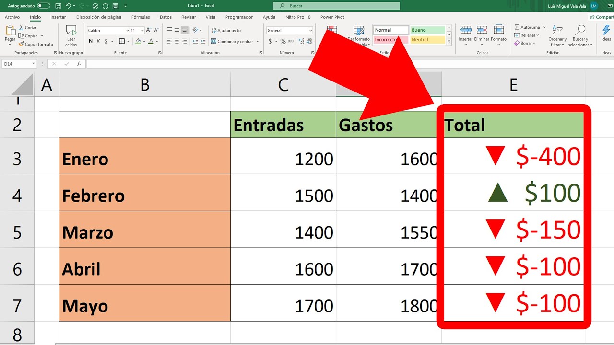Viewport: 614px width, 345px height.
Task: Apply the accounting dollar format
Action: point(270,41)
